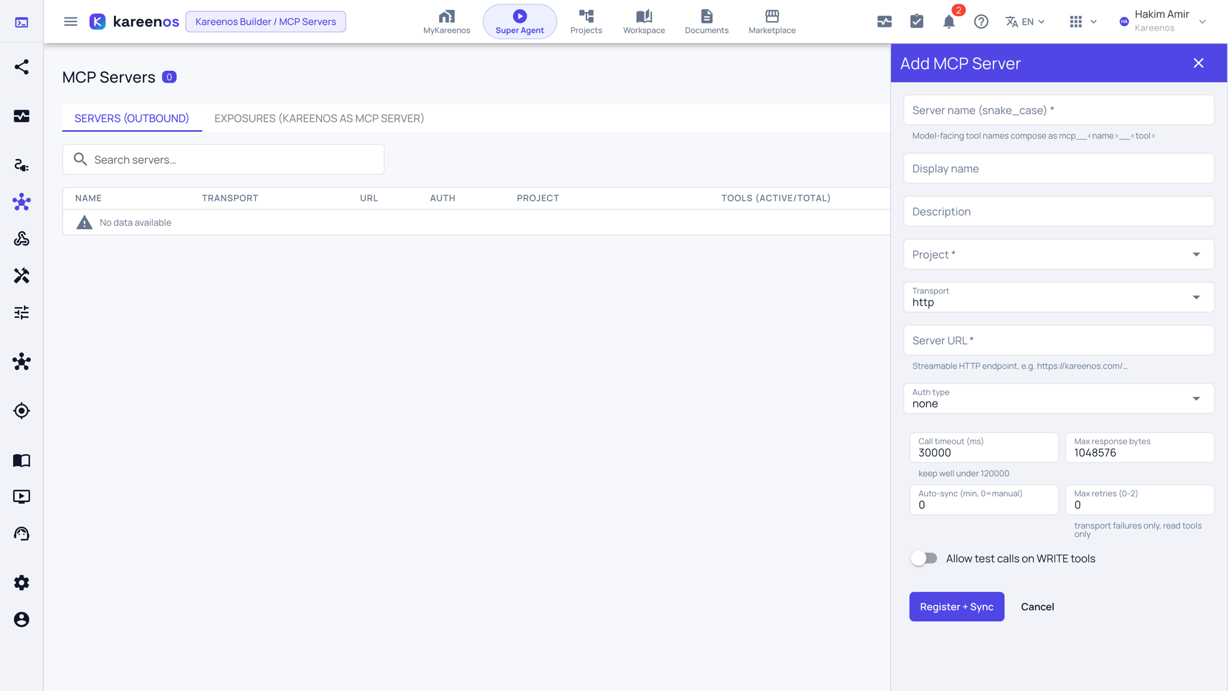Open the tasks clipboard check icon
Viewport: 1228px width, 691px height.
pos(917,22)
